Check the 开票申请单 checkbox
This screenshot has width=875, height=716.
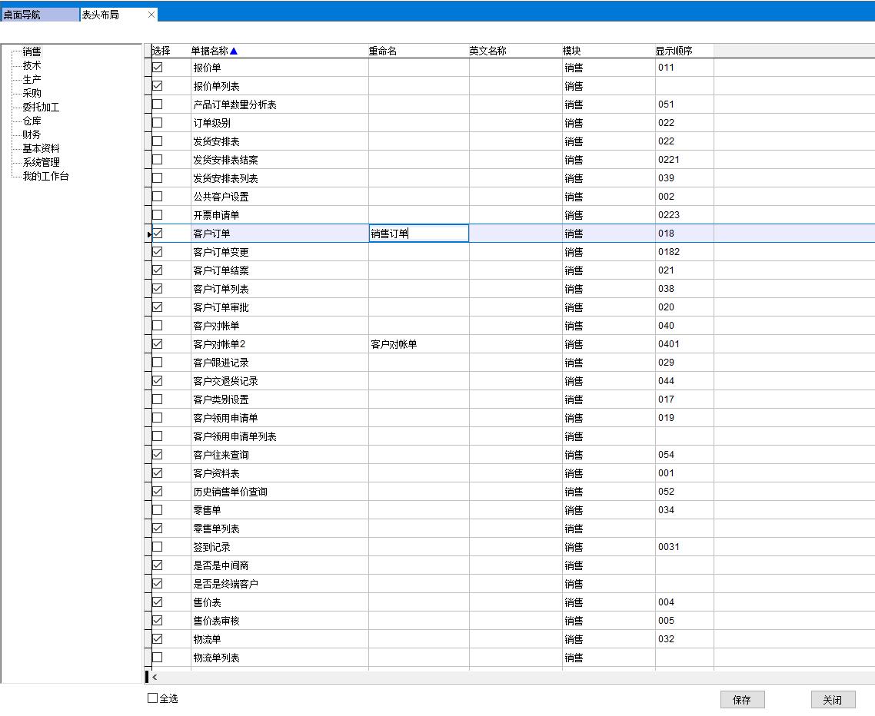158,215
